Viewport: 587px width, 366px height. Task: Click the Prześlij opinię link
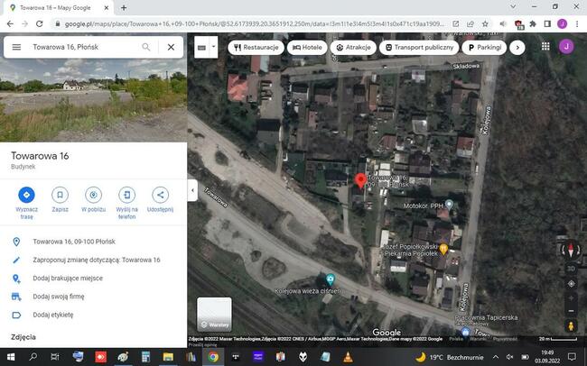pyautogui.click(x=203, y=344)
